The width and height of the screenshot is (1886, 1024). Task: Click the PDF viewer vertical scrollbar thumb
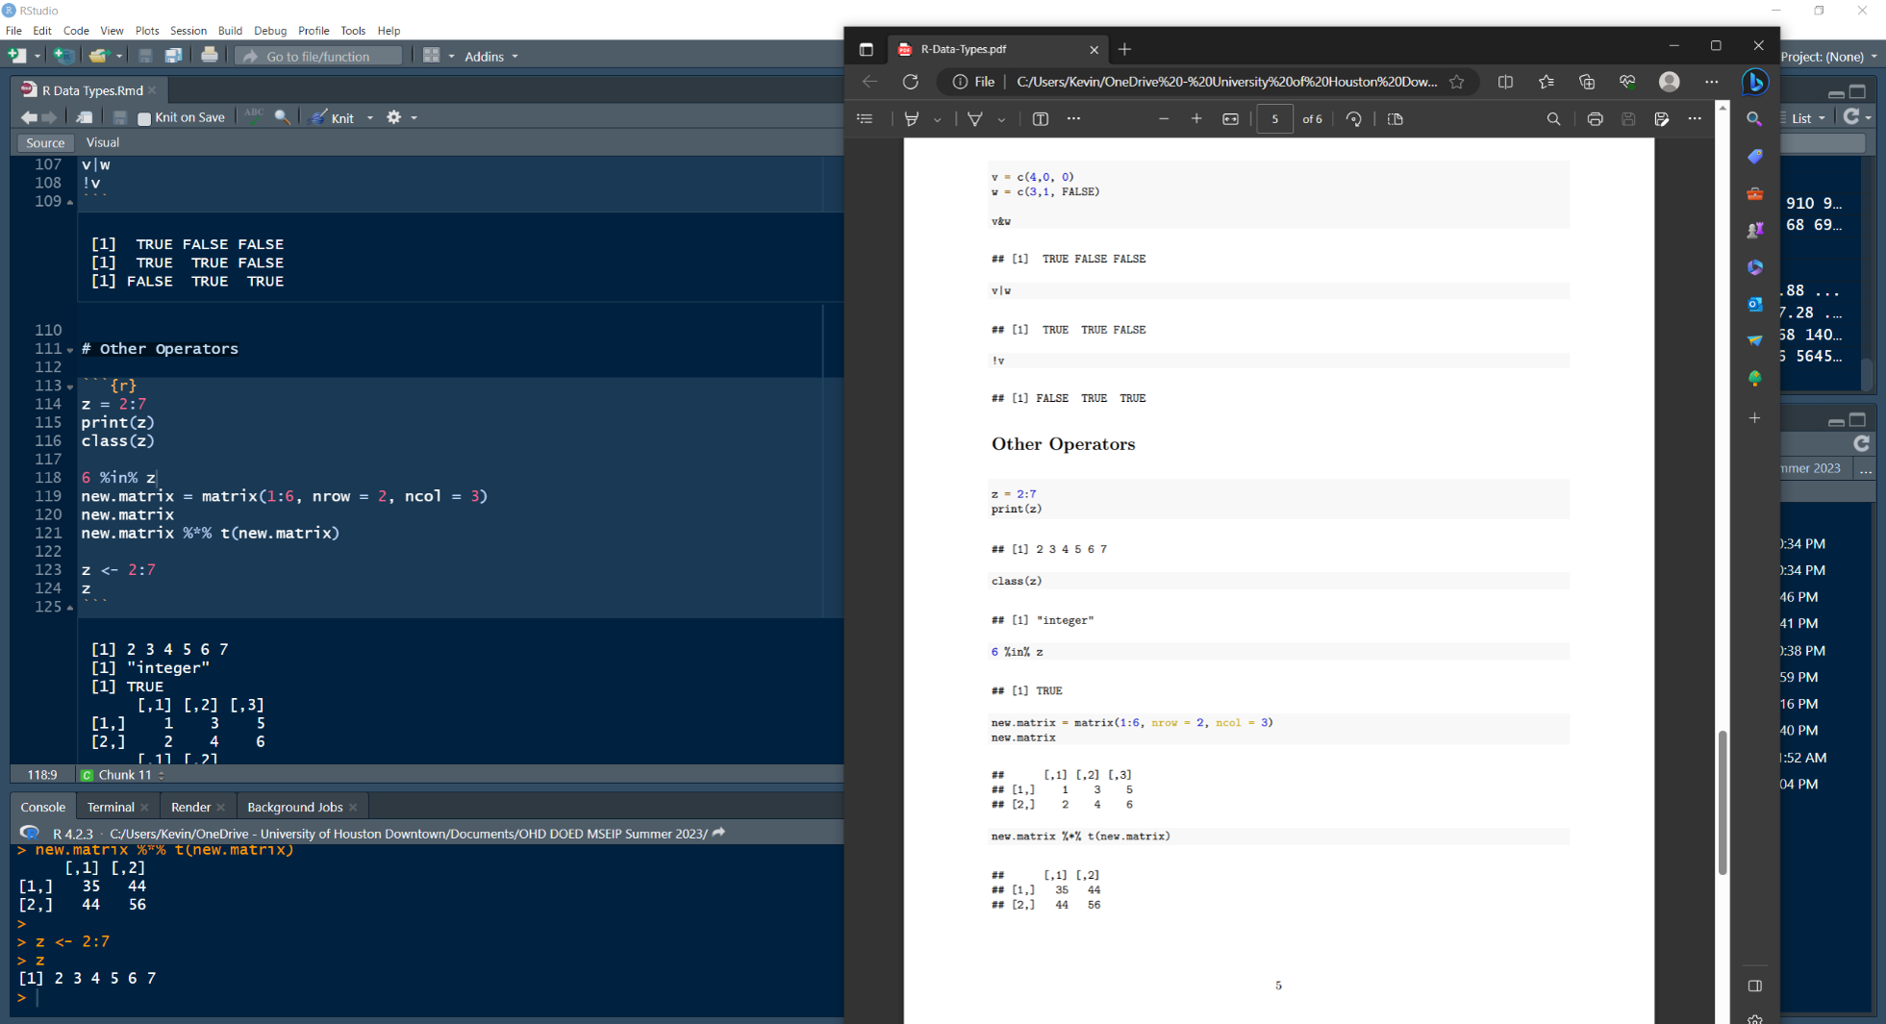coord(1722,802)
